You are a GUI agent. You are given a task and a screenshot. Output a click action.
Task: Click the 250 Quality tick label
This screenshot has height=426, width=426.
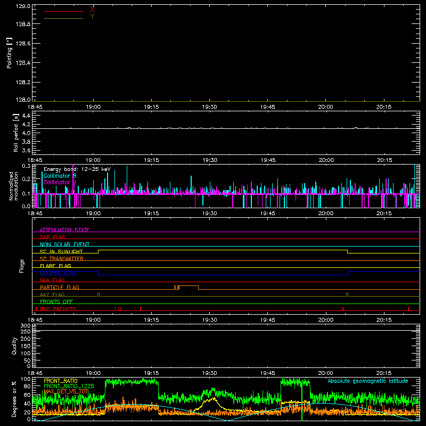tap(26, 331)
